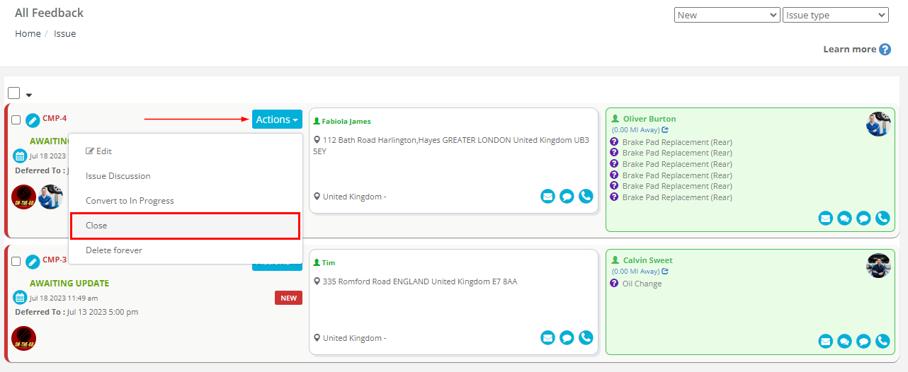Email Oliver Burton via envelope icon
This screenshot has height=372, width=908.
(x=825, y=219)
